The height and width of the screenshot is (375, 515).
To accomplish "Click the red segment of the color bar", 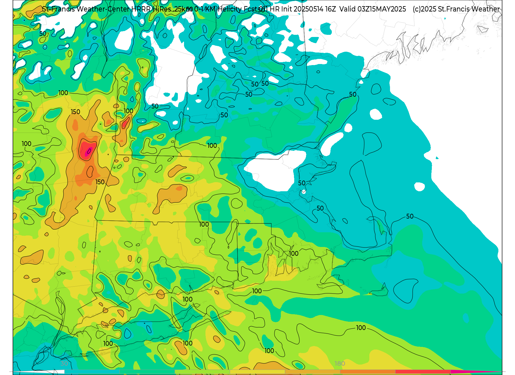I will (423, 372).
